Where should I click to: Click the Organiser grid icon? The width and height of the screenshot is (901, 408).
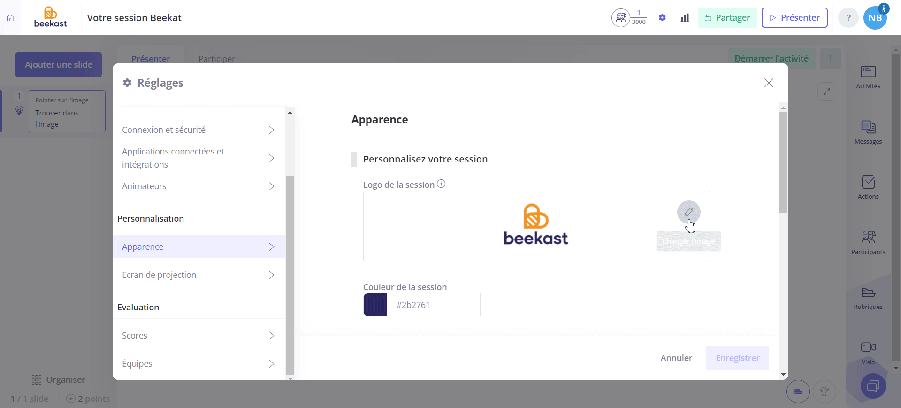[37, 380]
